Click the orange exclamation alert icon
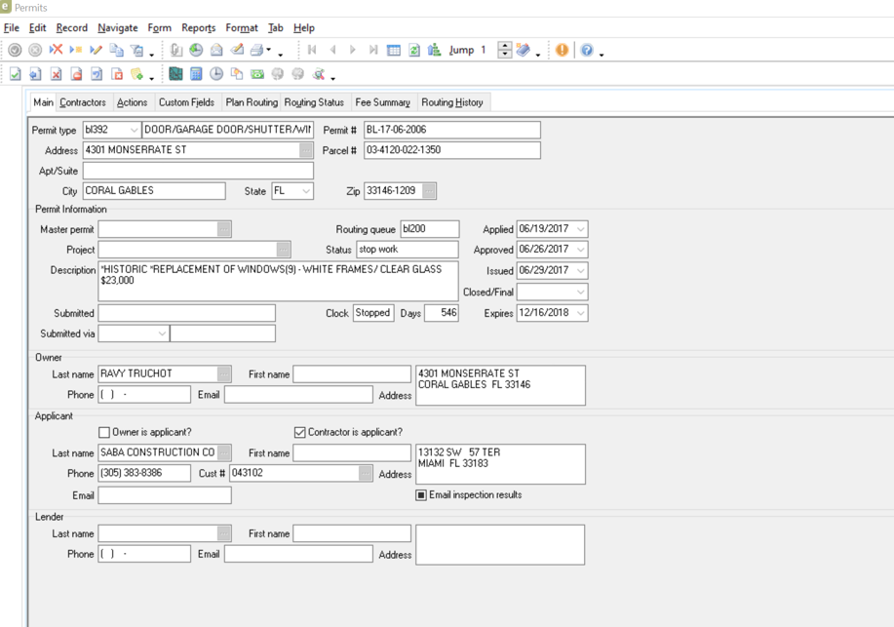The width and height of the screenshot is (894, 627). pos(562,50)
